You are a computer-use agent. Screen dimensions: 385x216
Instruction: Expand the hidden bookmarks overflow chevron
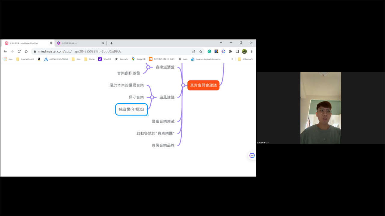point(232,59)
